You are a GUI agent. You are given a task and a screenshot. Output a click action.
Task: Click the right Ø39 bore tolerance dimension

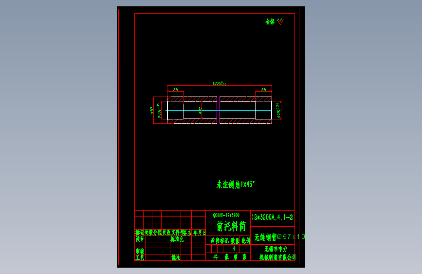point(278,111)
